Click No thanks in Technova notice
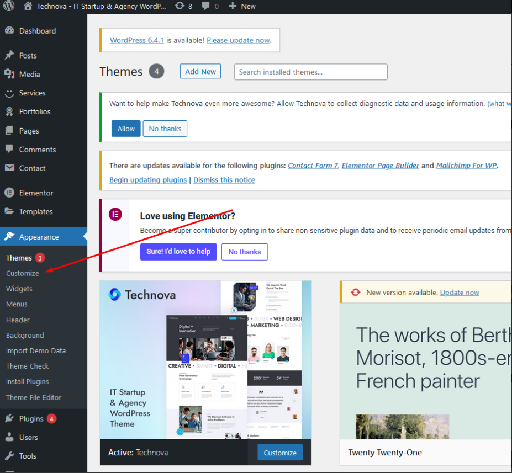 (165, 129)
